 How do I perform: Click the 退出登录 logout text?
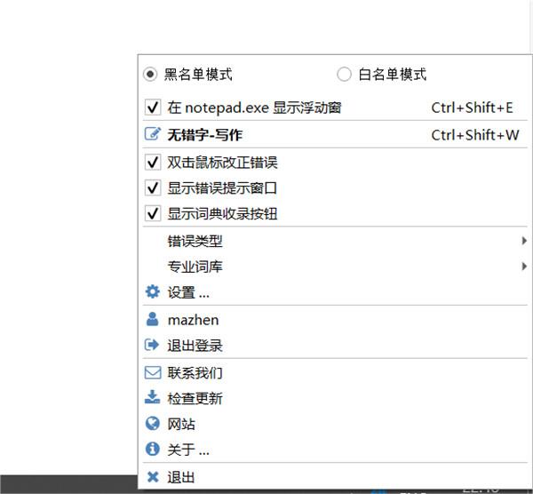click(x=195, y=346)
